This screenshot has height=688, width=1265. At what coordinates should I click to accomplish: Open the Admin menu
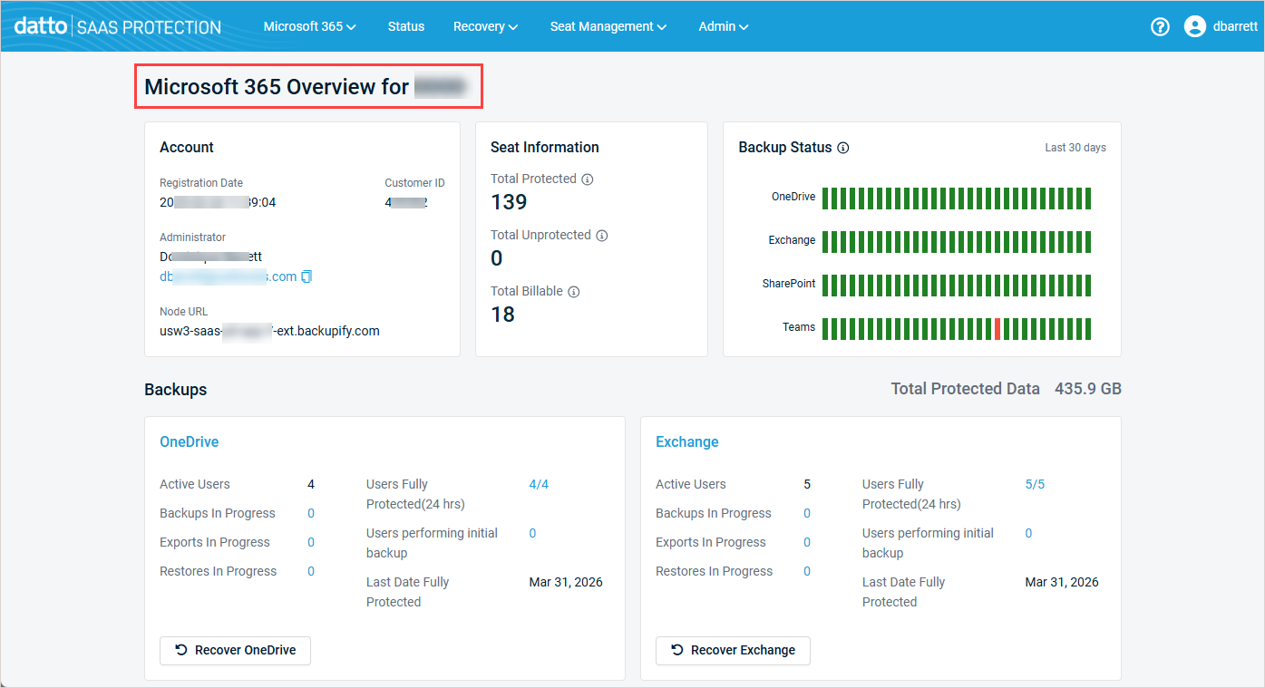point(723,26)
